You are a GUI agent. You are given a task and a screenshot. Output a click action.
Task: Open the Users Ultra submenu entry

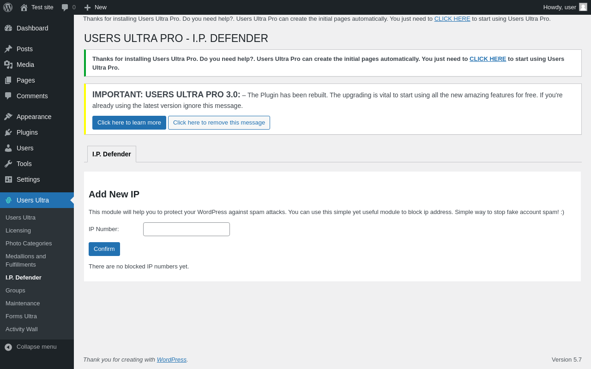(20, 218)
